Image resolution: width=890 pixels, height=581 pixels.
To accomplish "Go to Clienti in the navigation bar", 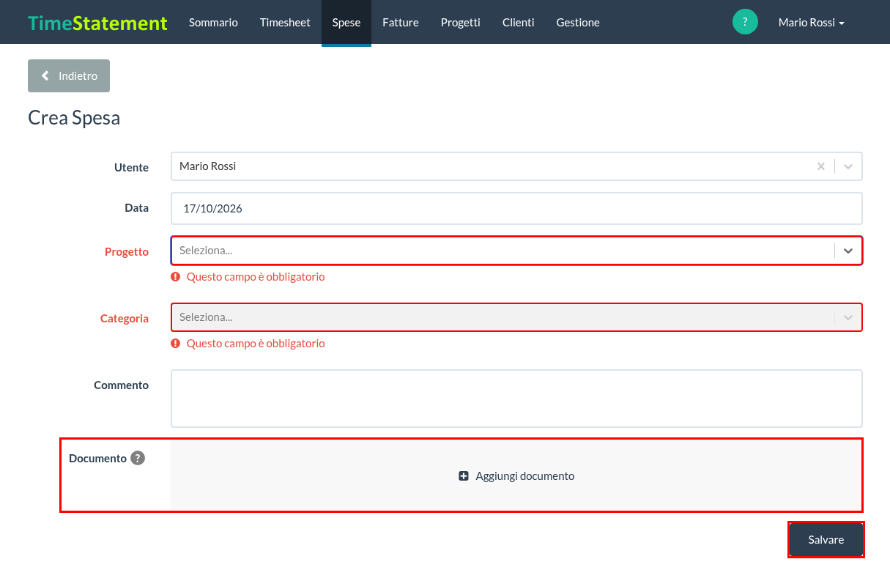I will (x=519, y=23).
